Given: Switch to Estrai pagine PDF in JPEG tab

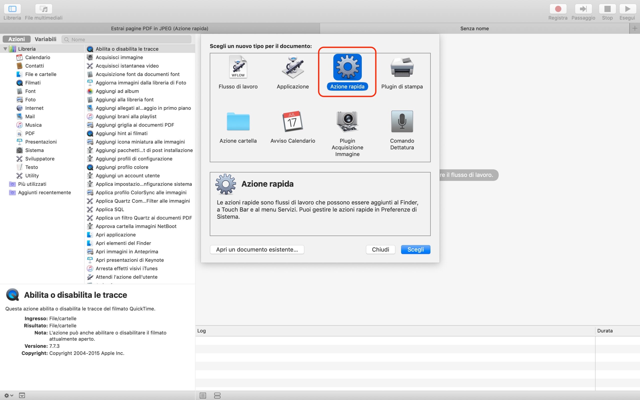Looking at the screenshot, I should click(159, 28).
